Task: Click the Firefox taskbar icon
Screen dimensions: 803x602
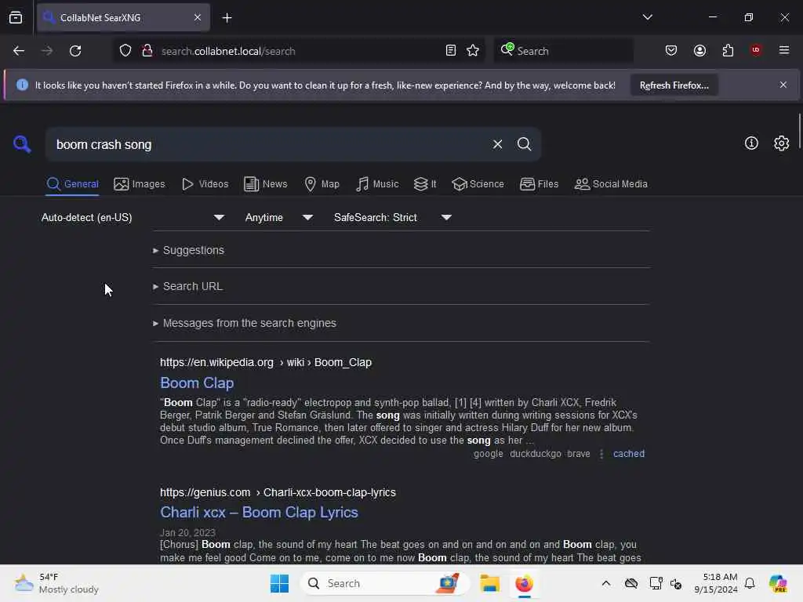Action: (524, 583)
